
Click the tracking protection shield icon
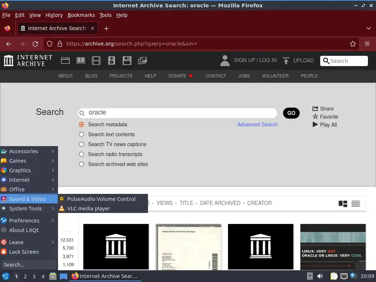pos(50,44)
